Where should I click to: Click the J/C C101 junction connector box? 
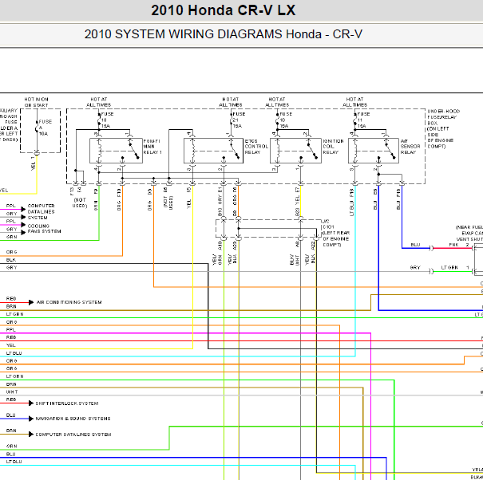(x=268, y=228)
